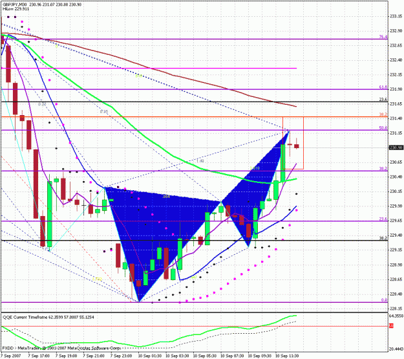Click the 228.40 price axis label
The height and width of the screenshot is (359, 404).
tap(396, 294)
